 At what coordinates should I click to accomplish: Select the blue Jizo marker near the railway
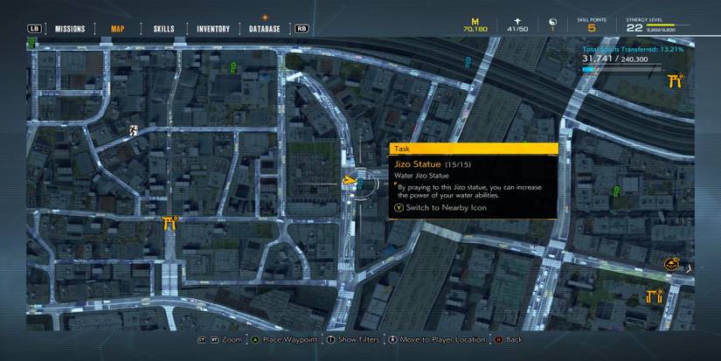tap(468, 62)
